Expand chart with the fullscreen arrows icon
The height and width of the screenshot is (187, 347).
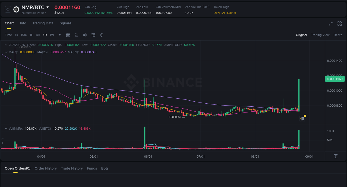331,24
